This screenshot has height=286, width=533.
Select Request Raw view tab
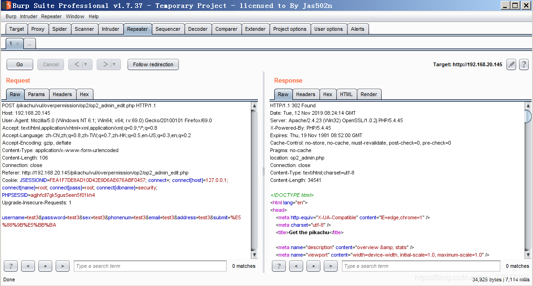tap(15, 94)
